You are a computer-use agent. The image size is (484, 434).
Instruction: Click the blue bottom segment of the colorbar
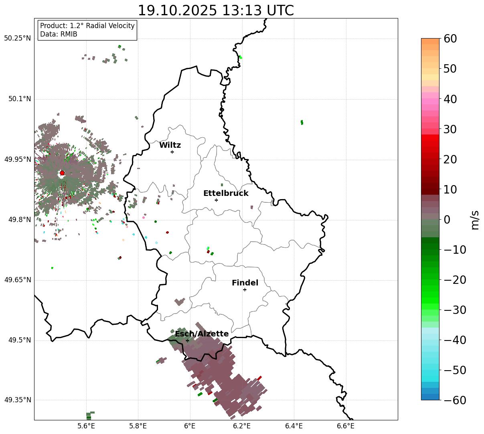[x=430, y=397]
